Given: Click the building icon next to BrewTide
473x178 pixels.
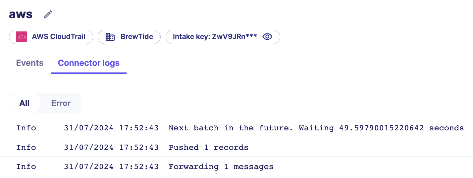Looking at the screenshot, I should (x=110, y=37).
